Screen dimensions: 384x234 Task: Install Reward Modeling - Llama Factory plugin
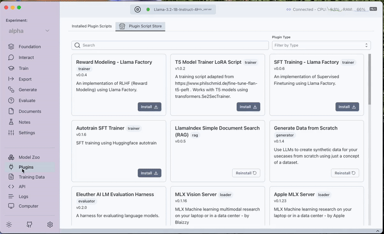149,107
